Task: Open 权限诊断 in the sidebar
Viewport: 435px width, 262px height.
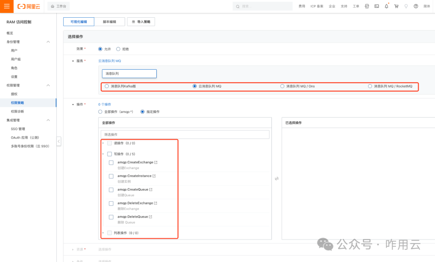Action: (x=17, y=111)
